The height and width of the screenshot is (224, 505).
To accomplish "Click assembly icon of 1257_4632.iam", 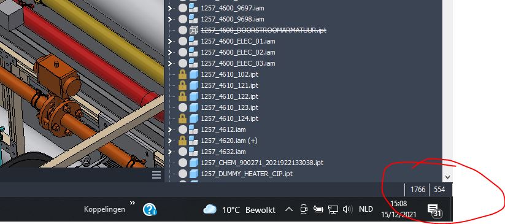I will 193,152.
